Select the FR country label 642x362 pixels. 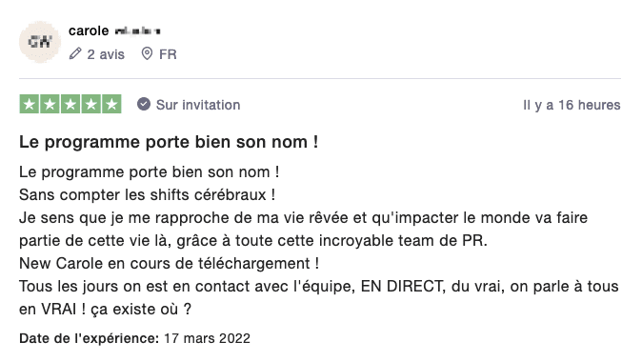coord(168,54)
